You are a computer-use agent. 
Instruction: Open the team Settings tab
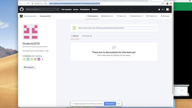165,16
